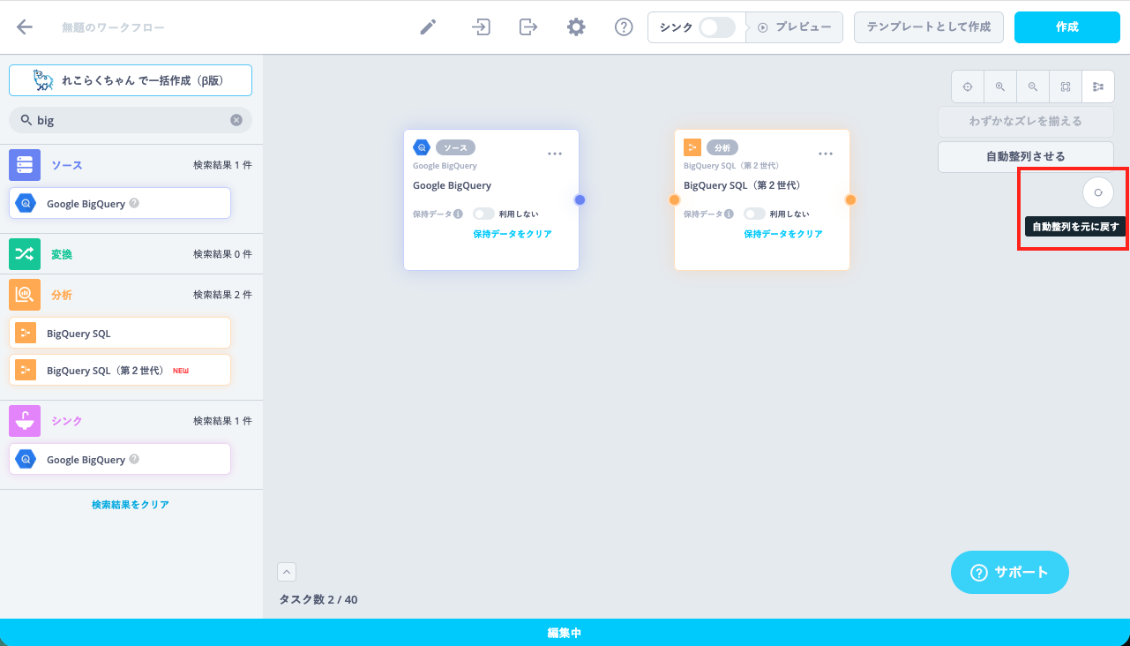
Task: Click the 分析 category icon
Action: click(x=25, y=295)
